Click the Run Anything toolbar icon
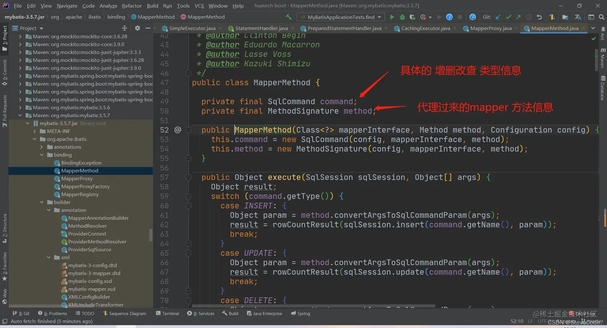 click(x=591, y=17)
